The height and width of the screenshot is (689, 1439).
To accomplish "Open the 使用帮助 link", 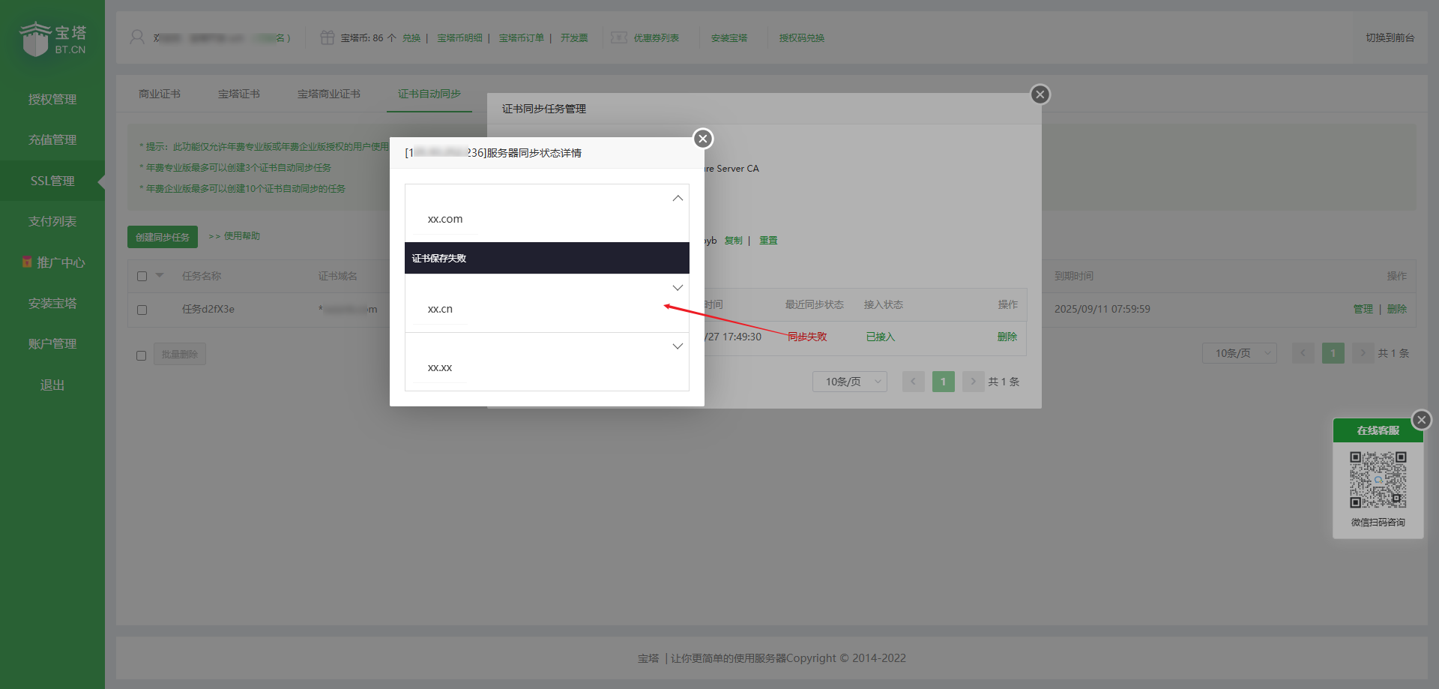I will pos(241,236).
